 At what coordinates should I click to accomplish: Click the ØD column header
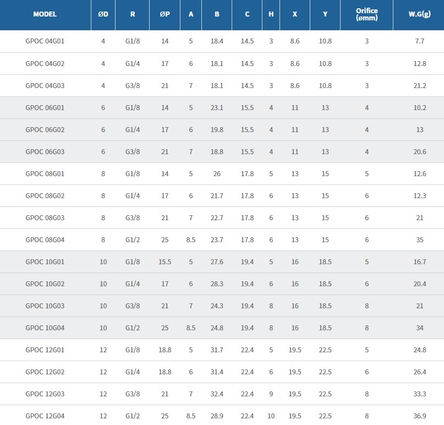coord(103,14)
